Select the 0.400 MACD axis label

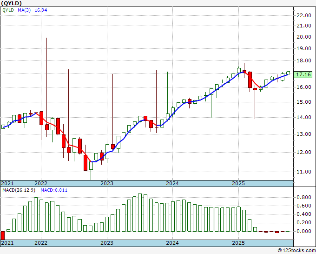coord(304,214)
